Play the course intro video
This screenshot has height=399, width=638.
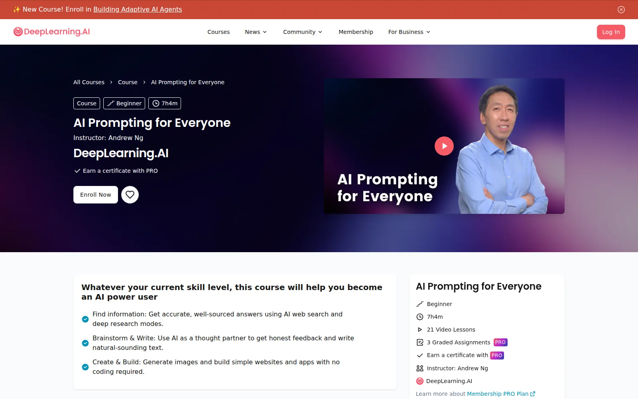[x=444, y=146]
